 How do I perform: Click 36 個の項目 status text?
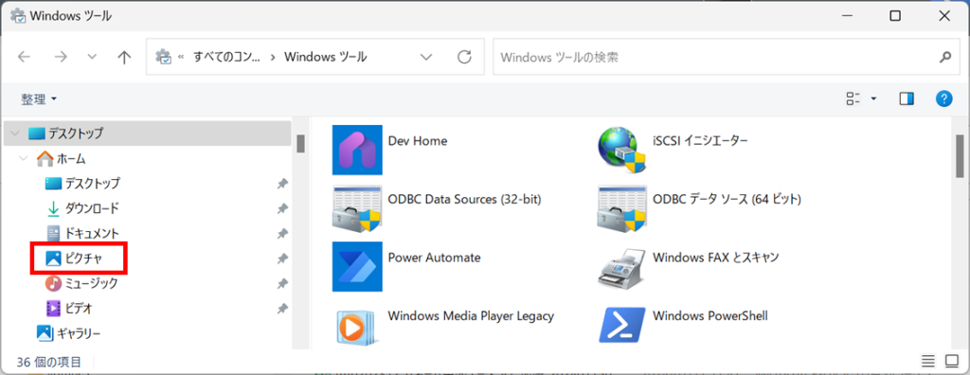(x=49, y=362)
